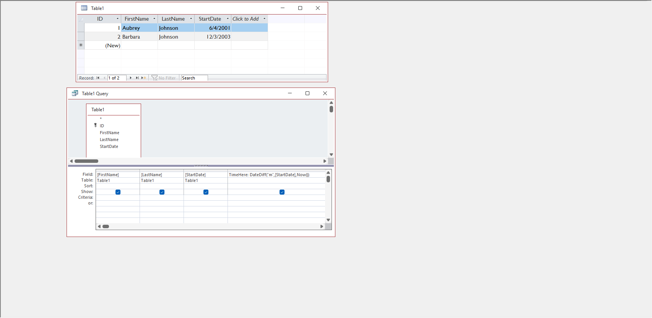The width and height of the screenshot is (652, 318).
Task: Uncheck Show box for LastName column
Action: coord(162,192)
